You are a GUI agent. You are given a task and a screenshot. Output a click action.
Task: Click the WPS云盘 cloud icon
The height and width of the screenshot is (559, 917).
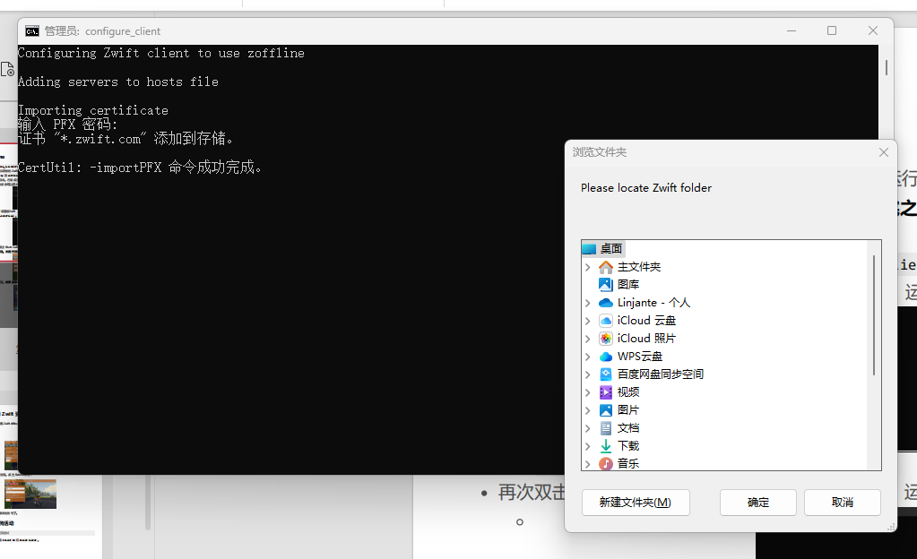tap(606, 357)
